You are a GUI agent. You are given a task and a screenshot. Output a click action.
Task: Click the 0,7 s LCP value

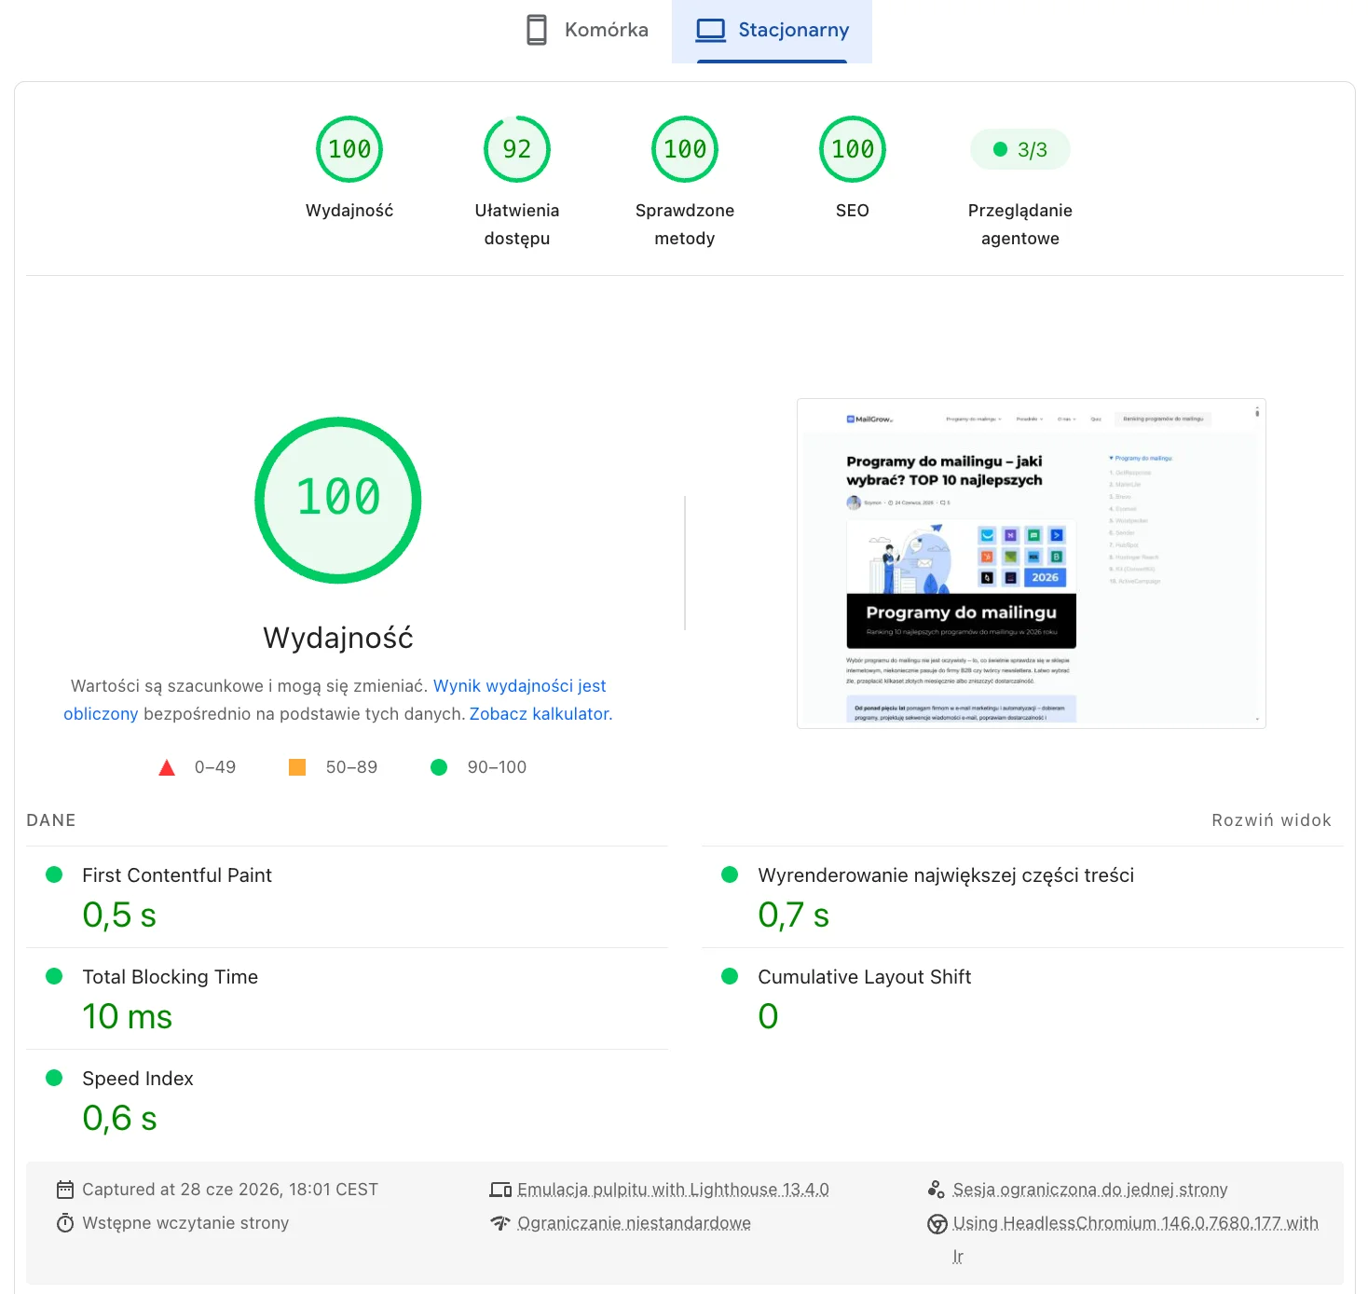pos(794,915)
